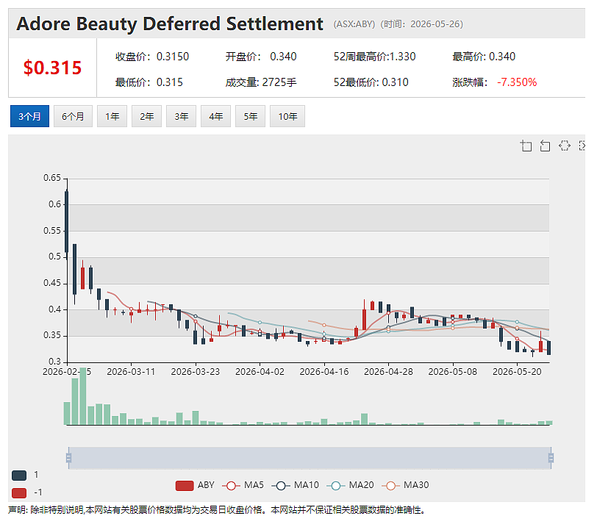Toggle the dark '1' up-day legend swatch
Screen dimensions: 597x527
click(19, 475)
